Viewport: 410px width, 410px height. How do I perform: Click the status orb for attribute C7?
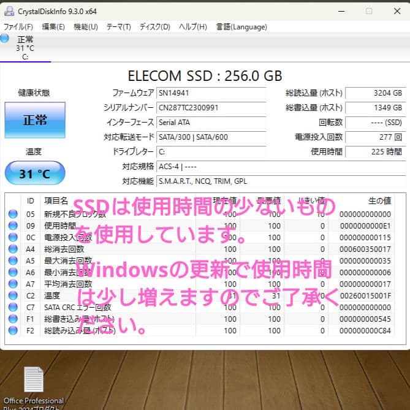coord(13,307)
